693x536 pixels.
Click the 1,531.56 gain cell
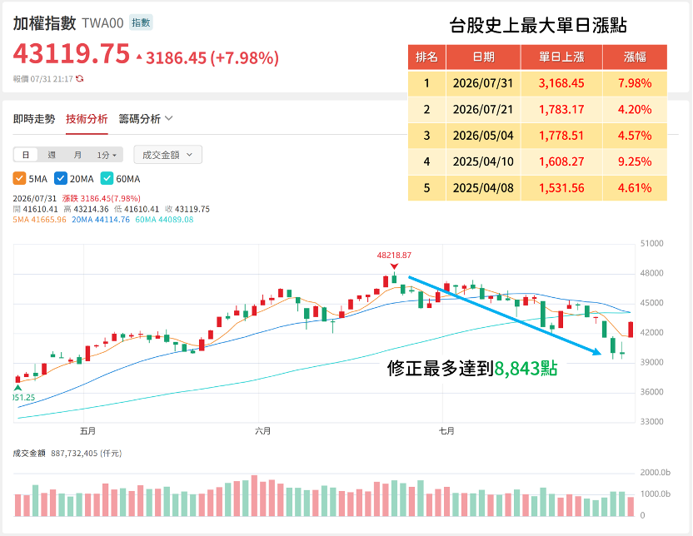coord(561,187)
